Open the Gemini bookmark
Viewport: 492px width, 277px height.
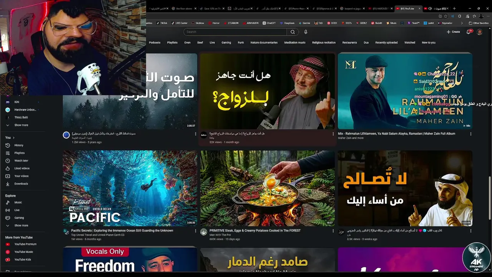tap(304, 23)
